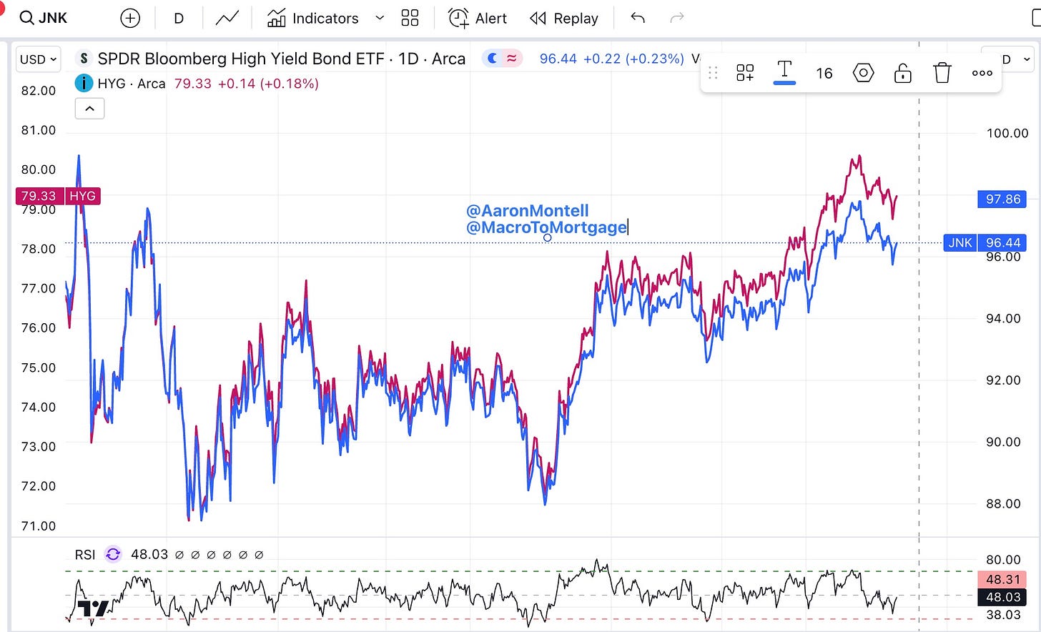Open the Indicators menu
The width and height of the screenshot is (1041, 632).
pos(312,18)
